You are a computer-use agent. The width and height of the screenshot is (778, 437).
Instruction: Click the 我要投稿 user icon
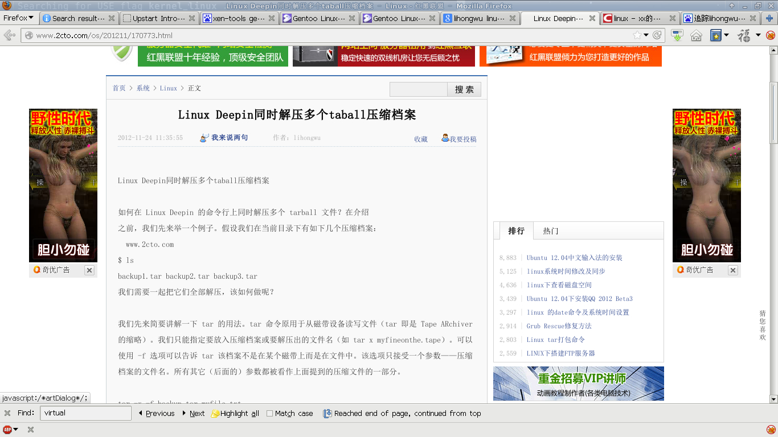(x=445, y=138)
